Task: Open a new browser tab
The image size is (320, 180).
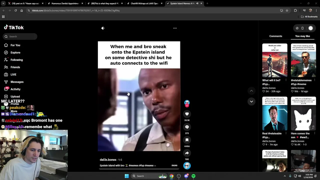Action: (207, 3)
